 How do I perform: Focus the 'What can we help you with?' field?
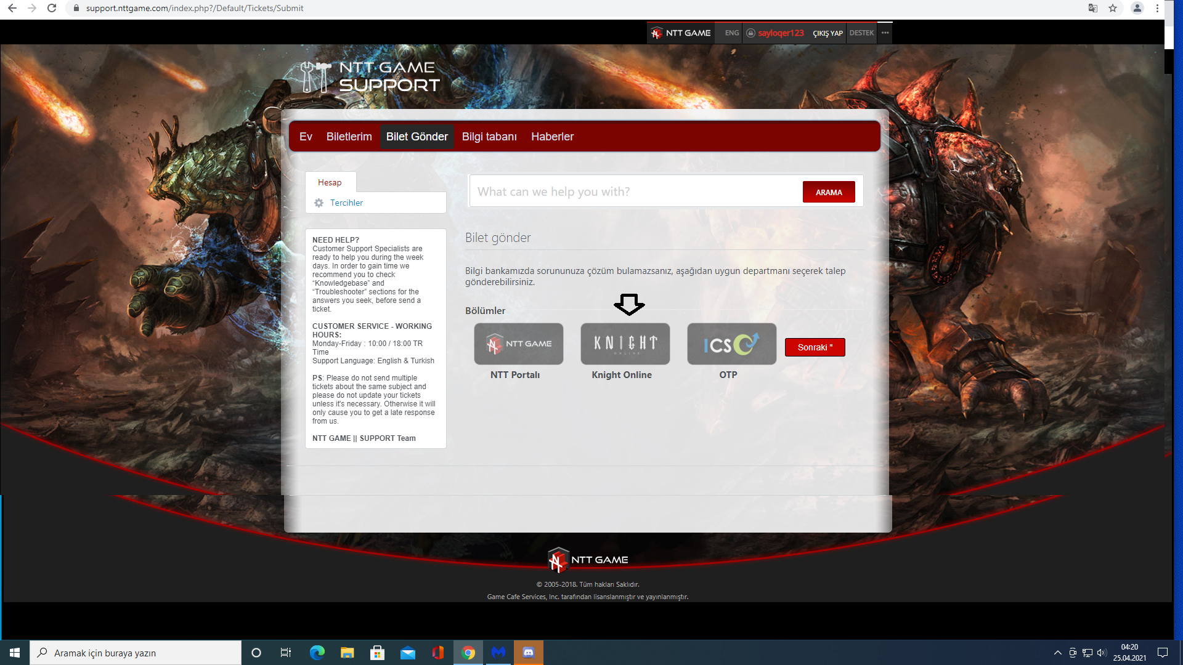coord(636,191)
